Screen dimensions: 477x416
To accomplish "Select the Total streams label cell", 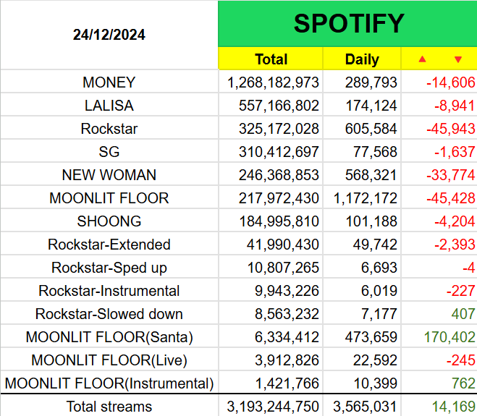I will pyautogui.click(x=109, y=406).
